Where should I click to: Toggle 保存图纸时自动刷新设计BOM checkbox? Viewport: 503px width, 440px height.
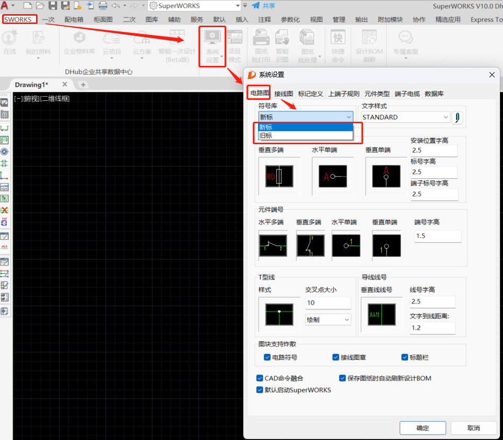tap(342, 378)
